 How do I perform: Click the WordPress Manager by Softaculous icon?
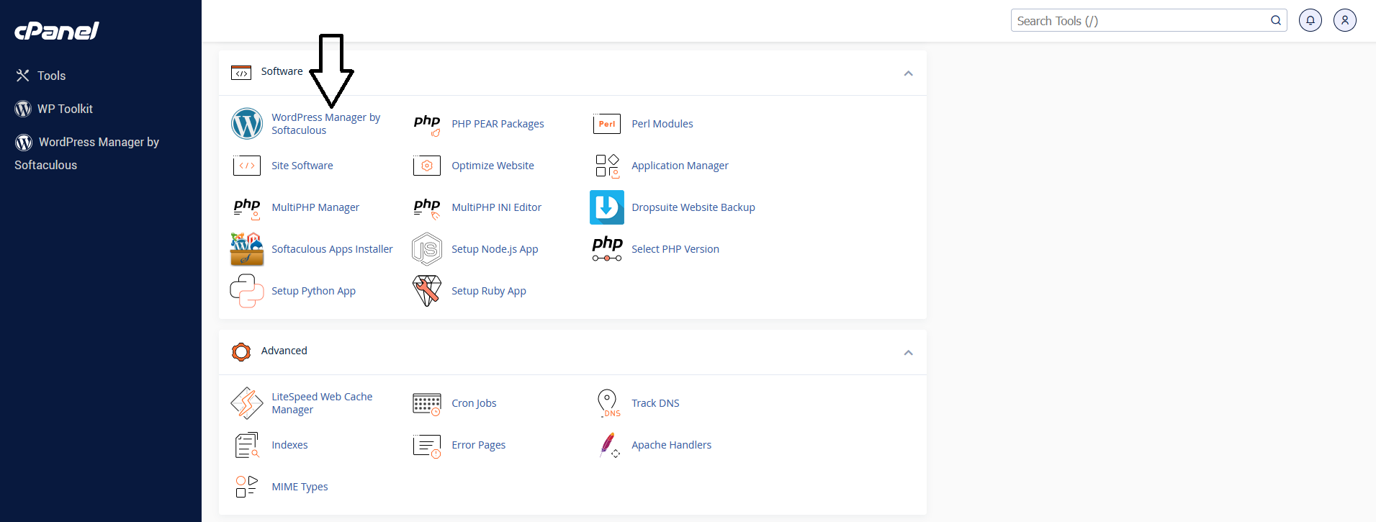click(247, 124)
